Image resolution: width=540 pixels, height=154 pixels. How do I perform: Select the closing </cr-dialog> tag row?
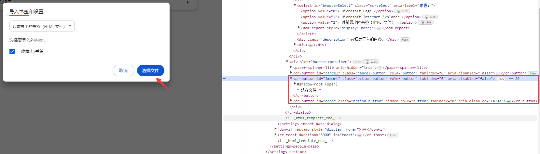(x=298, y=112)
